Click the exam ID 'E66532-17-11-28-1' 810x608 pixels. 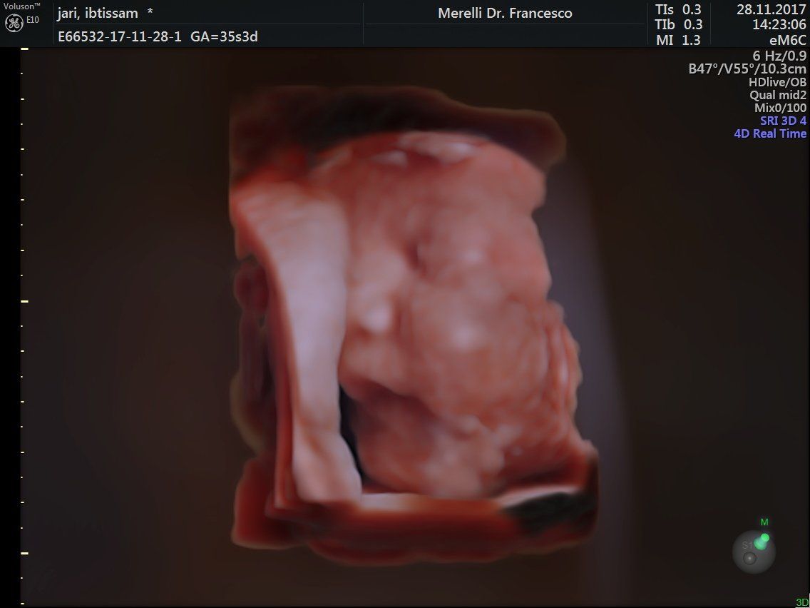120,37
